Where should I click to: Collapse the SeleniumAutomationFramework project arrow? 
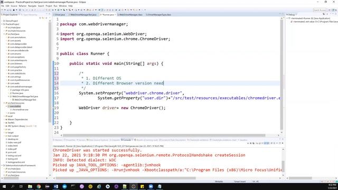point(2,165)
